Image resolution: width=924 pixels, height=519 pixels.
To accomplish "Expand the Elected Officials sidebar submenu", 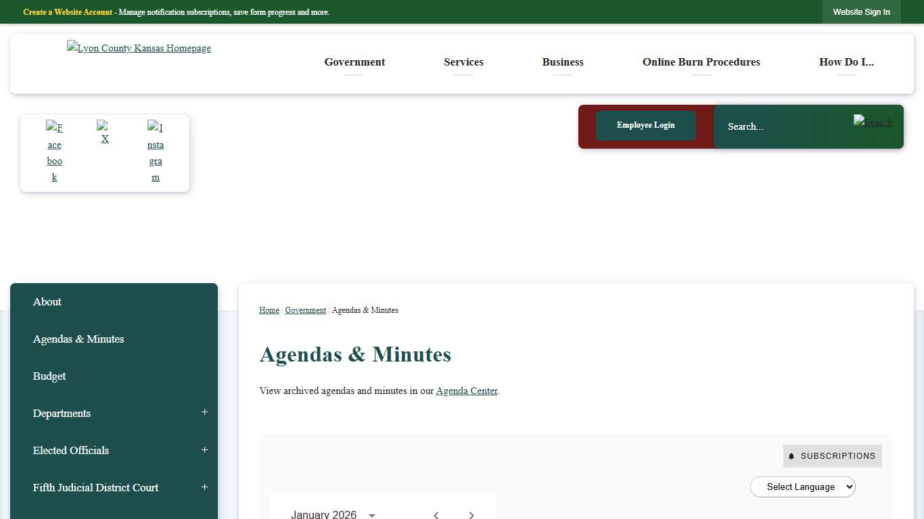I will coord(204,450).
